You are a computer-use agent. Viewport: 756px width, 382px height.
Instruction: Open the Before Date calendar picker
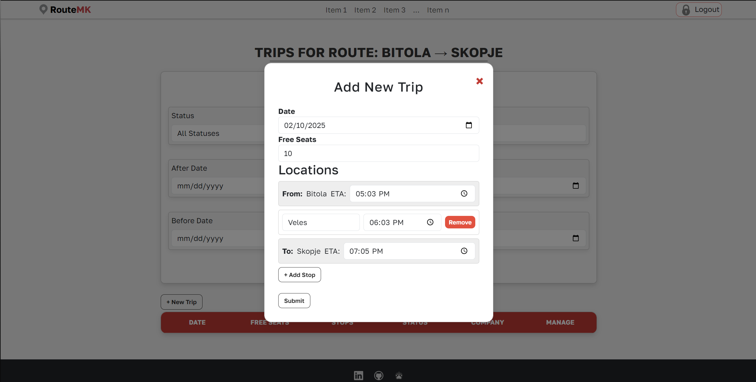click(575, 238)
